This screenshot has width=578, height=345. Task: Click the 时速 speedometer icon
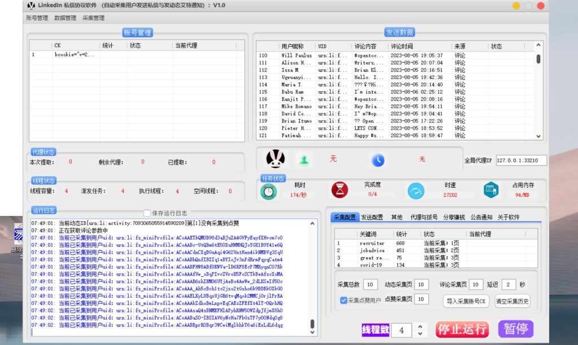pyautogui.click(x=416, y=191)
